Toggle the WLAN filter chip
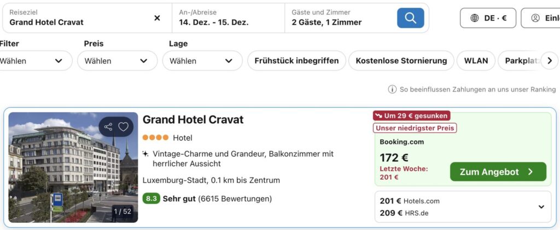The image size is (560, 230). click(476, 60)
